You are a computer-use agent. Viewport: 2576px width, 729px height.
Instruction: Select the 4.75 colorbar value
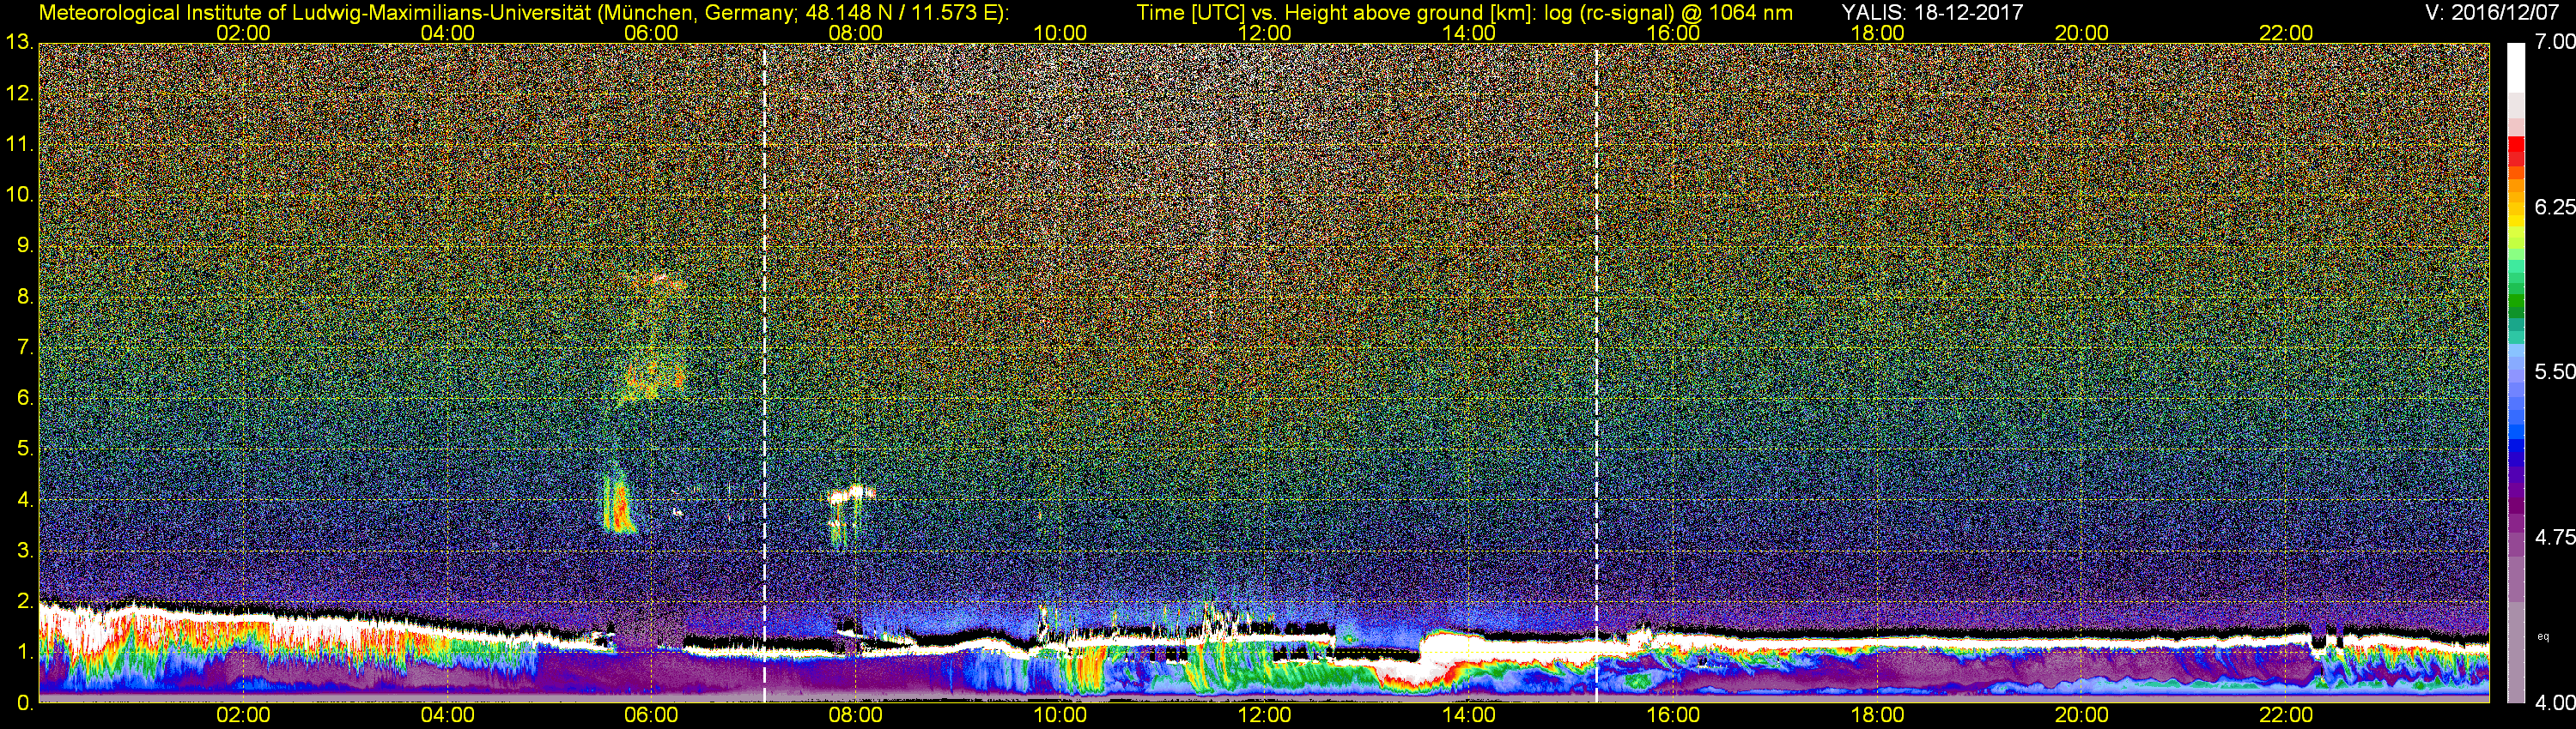point(2554,537)
